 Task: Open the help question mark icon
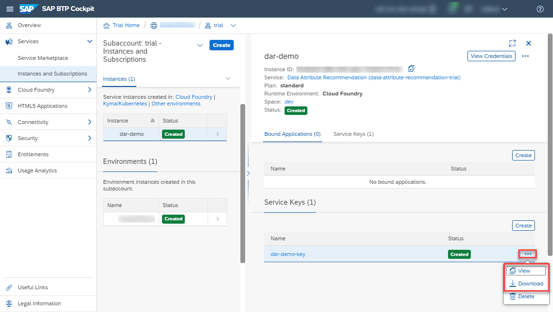[540, 9]
